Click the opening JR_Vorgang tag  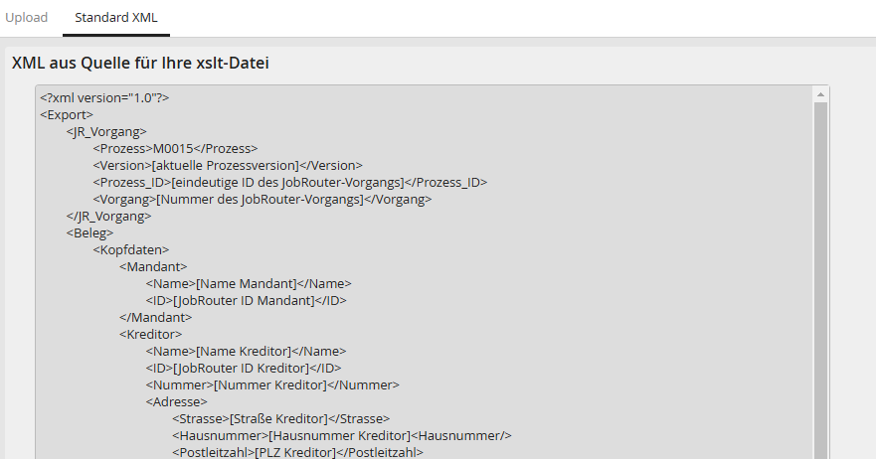[106, 132]
